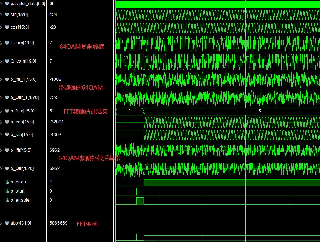The height and width of the screenshot is (242, 320).
Task: Expand the o_Qfir_T[15:0] bus
Action: point(1,98)
